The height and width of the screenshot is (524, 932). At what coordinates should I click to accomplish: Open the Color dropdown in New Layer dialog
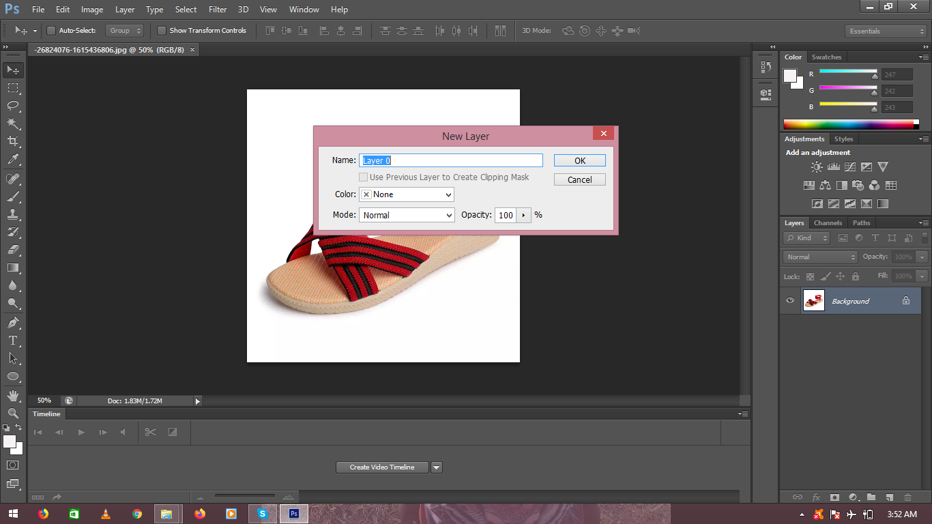(407, 194)
